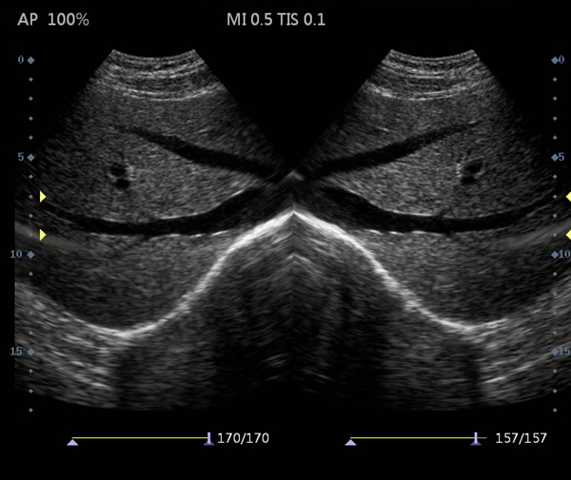Click the upper yellow focus marker on right
The width and height of the screenshot is (571, 480).
(x=568, y=196)
